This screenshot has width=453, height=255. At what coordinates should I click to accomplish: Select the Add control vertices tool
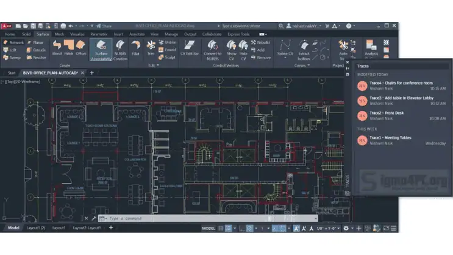[258, 50]
